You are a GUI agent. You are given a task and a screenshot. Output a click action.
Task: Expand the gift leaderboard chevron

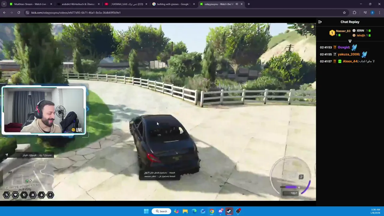click(350, 41)
